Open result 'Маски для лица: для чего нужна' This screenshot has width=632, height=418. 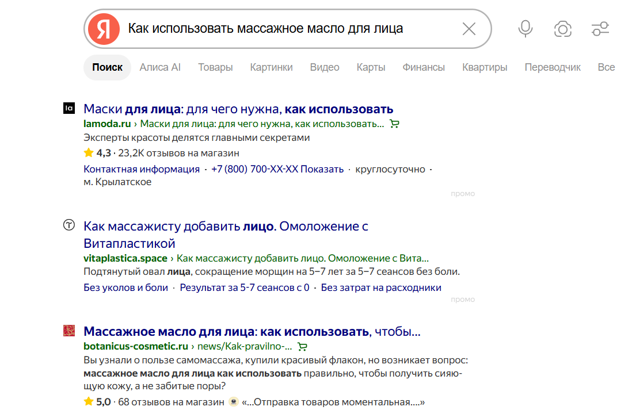click(238, 109)
